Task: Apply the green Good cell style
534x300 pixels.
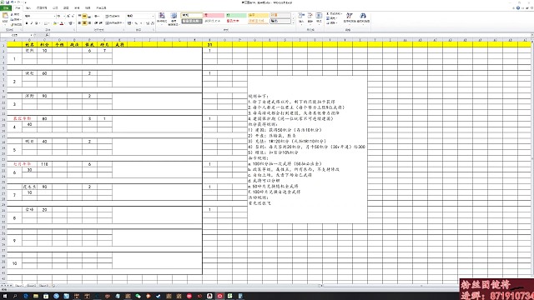Action: (x=236, y=15)
